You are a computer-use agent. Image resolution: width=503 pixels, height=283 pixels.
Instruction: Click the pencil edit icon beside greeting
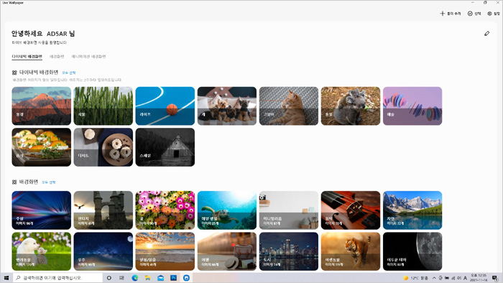(486, 33)
